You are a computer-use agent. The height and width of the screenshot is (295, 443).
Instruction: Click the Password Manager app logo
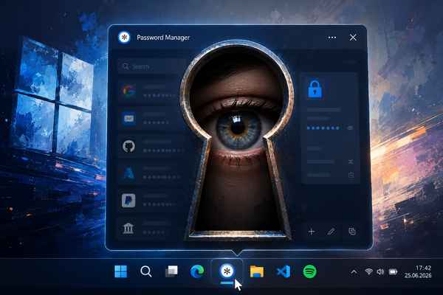[124, 38]
